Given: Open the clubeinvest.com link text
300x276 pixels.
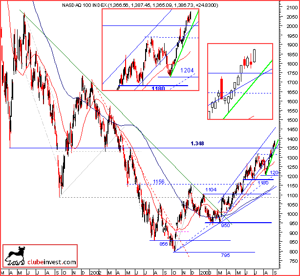Looking at the screenshot, I should click(x=52, y=262).
